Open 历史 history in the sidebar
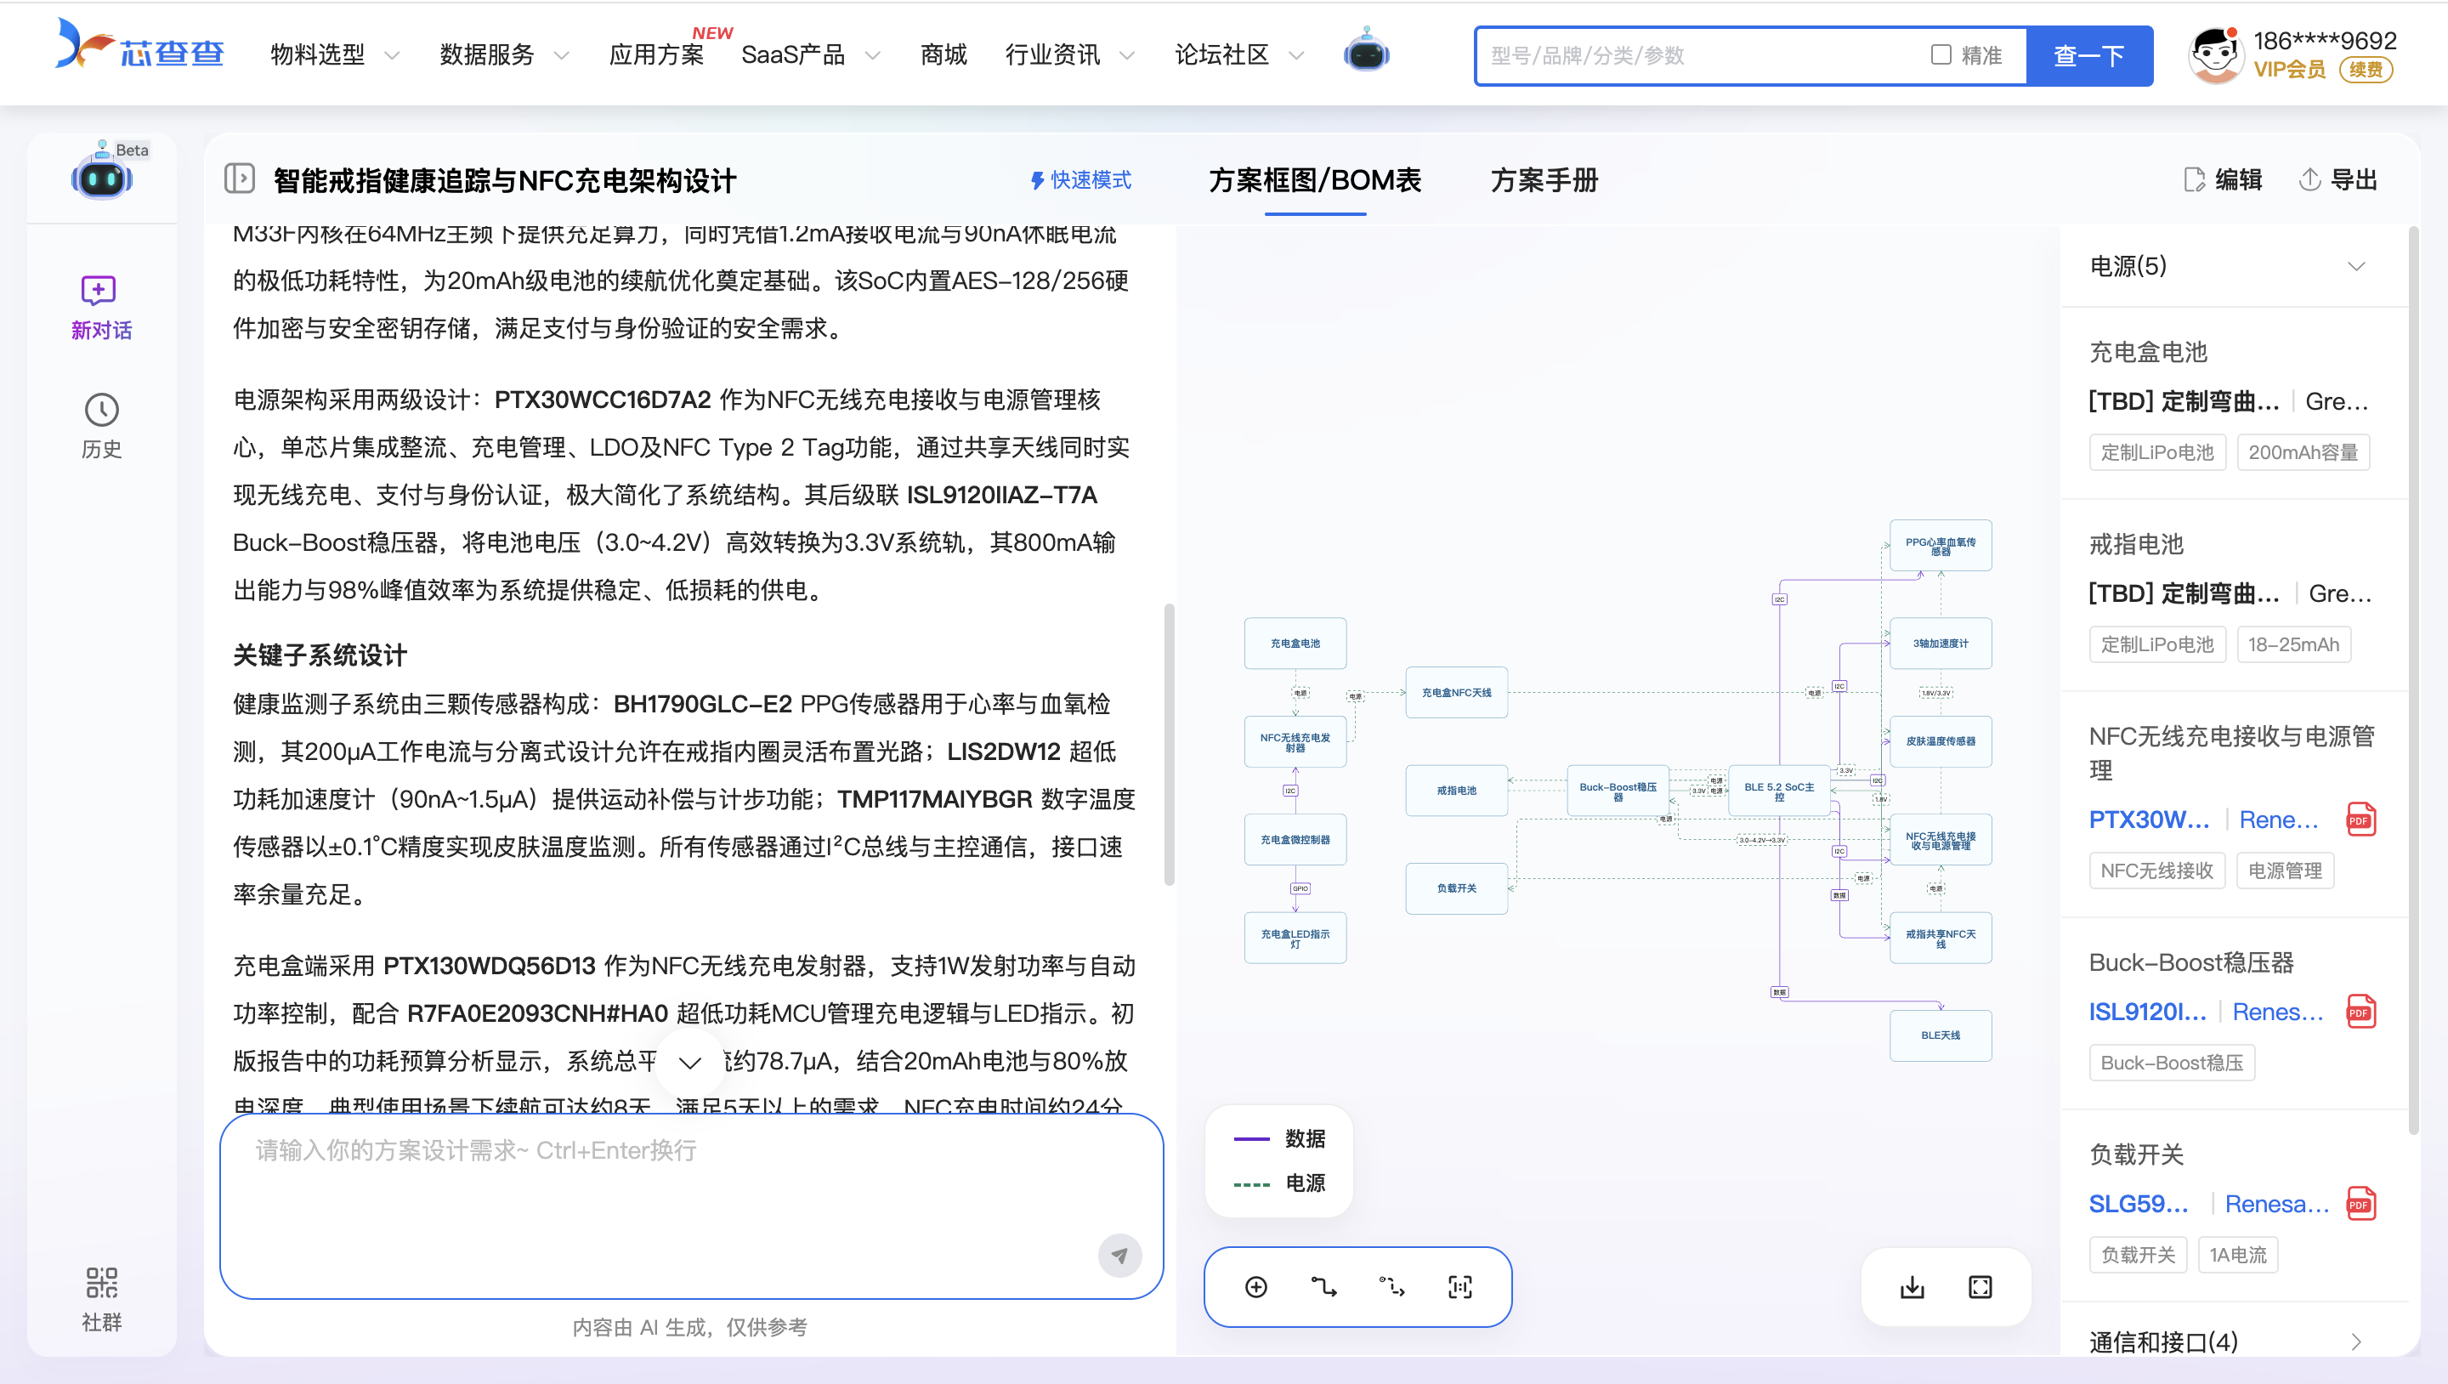2448x1384 pixels. pyautogui.click(x=101, y=426)
